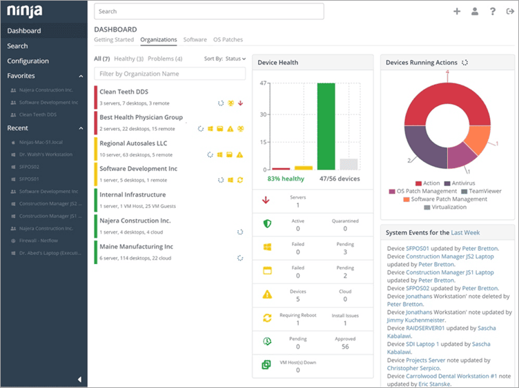Click the pending approvals clock icon
This screenshot has height=388, width=519.
267,341
